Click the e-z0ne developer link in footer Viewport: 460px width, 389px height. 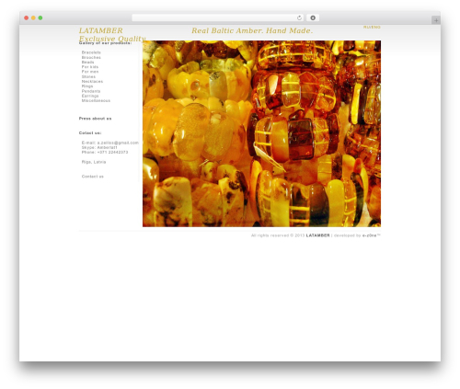pyautogui.click(x=371, y=235)
